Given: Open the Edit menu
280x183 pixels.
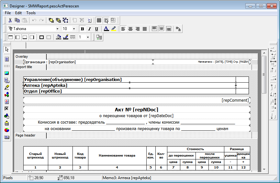Looking at the screenshot, I should click(x=18, y=13).
